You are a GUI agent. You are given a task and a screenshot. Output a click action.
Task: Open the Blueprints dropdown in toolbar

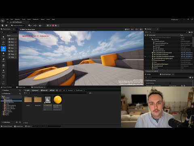(x=35, y=26)
